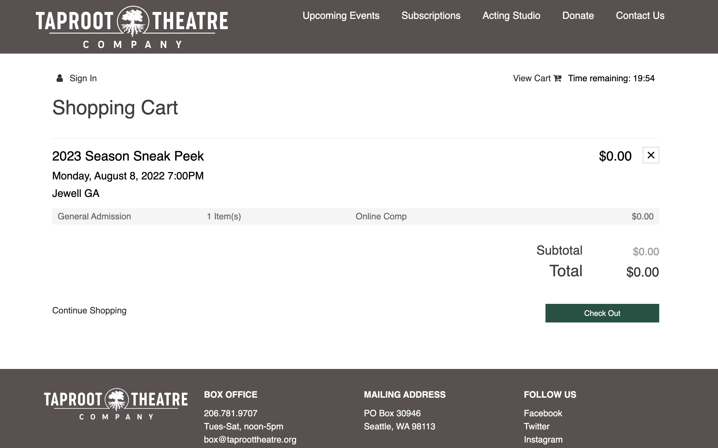This screenshot has width=718, height=448.
Task: Click the Subtotal label
Action: 559,250
